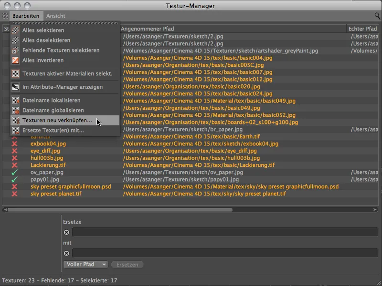Screen dimensions: 382x286
Task: Choose Ersetze Textur(en) mit...
Action: pyautogui.click(x=65, y=130)
